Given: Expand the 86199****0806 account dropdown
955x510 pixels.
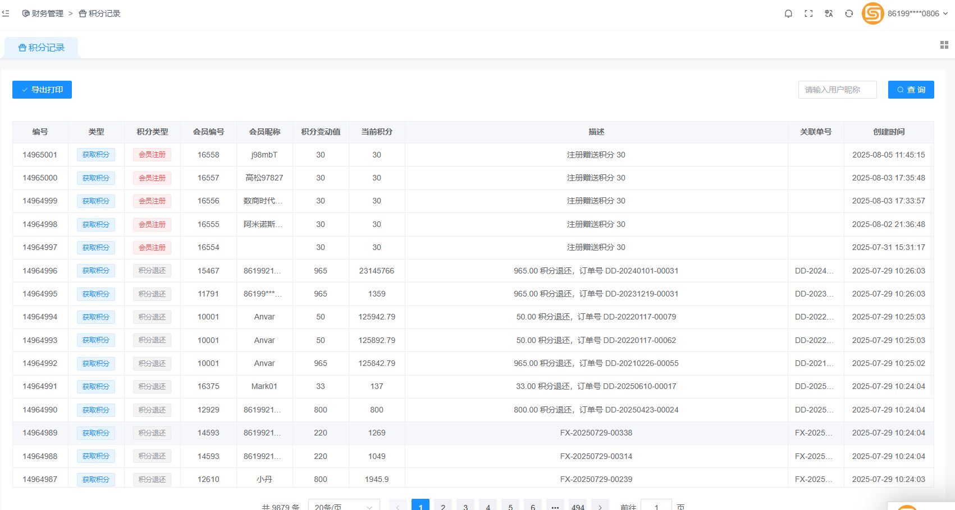Looking at the screenshot, I should (917, 13).
